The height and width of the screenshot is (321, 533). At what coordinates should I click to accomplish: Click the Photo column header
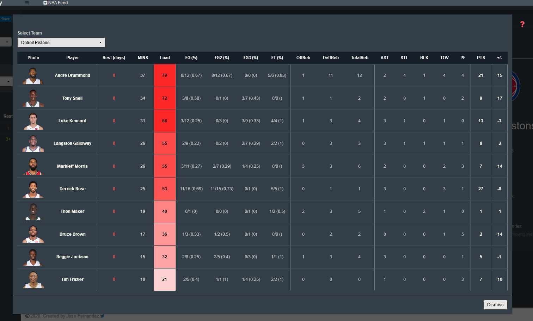tap(33, 58)
